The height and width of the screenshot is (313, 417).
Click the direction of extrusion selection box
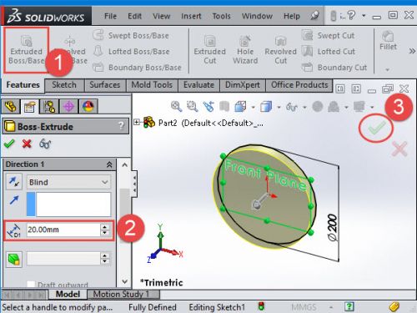coord(69,204)
